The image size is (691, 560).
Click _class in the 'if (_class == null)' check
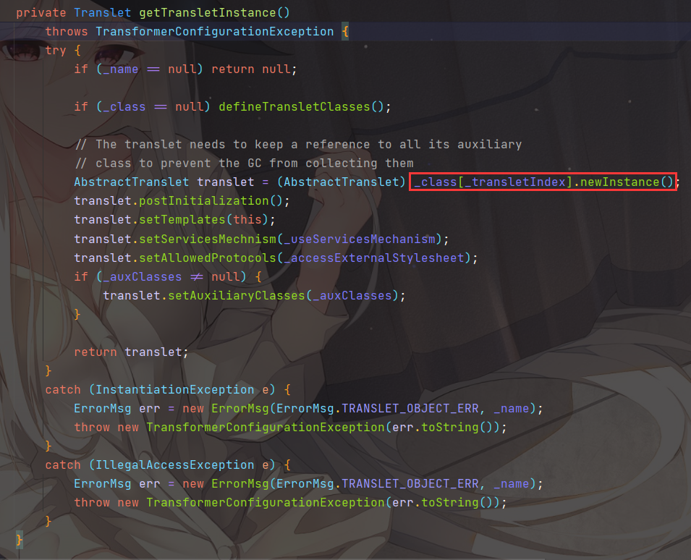(124, 106)
